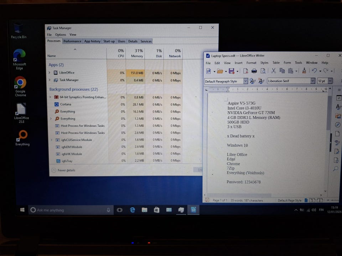Screen dimensions: 342x256
Task: Open Start-up tab in Task Manager
Action: 109,41
